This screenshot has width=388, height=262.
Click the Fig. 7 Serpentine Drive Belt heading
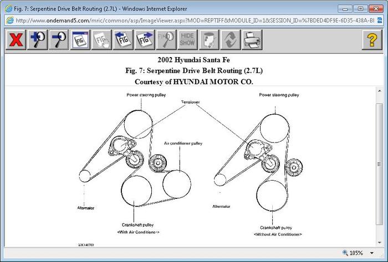coord(194,71)
